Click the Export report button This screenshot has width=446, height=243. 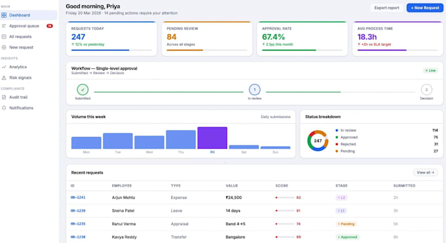coord(386,8)
